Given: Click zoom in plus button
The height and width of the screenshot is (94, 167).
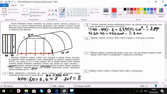Looking at the screenshot, I should click(165, 86).
